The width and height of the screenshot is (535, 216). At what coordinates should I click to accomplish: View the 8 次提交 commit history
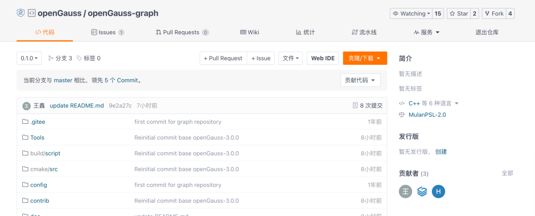click(371, 106)
